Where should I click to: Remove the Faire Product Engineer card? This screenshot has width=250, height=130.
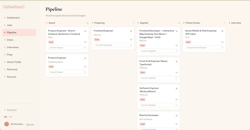click(x=85, y=31)
